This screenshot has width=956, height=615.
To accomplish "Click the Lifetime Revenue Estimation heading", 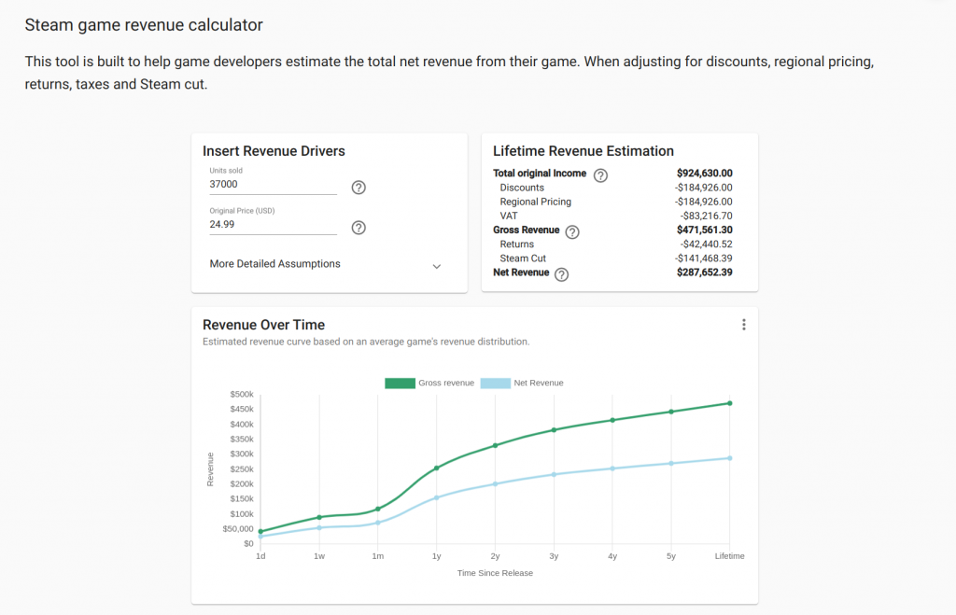I will pos(583,151).
